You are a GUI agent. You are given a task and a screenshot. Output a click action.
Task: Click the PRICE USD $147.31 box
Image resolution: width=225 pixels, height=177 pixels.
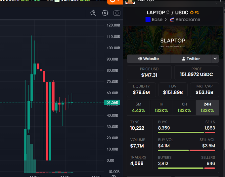(149, 72)
